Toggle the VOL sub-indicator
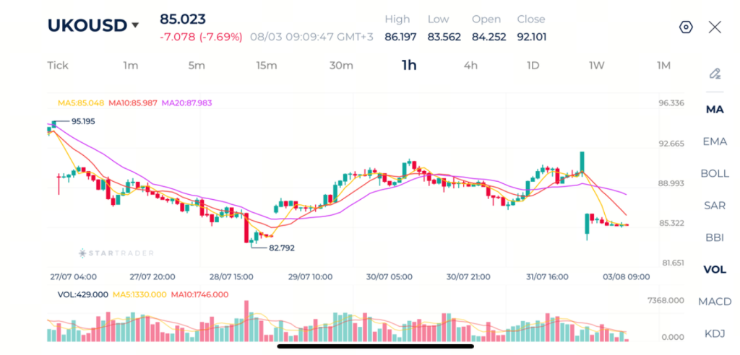 pyautogui.click(x=715, y=270)
